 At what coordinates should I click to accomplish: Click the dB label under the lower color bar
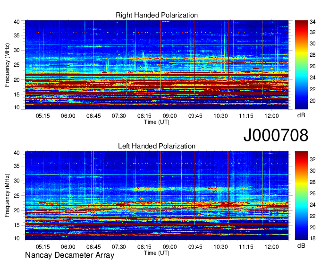301,246
